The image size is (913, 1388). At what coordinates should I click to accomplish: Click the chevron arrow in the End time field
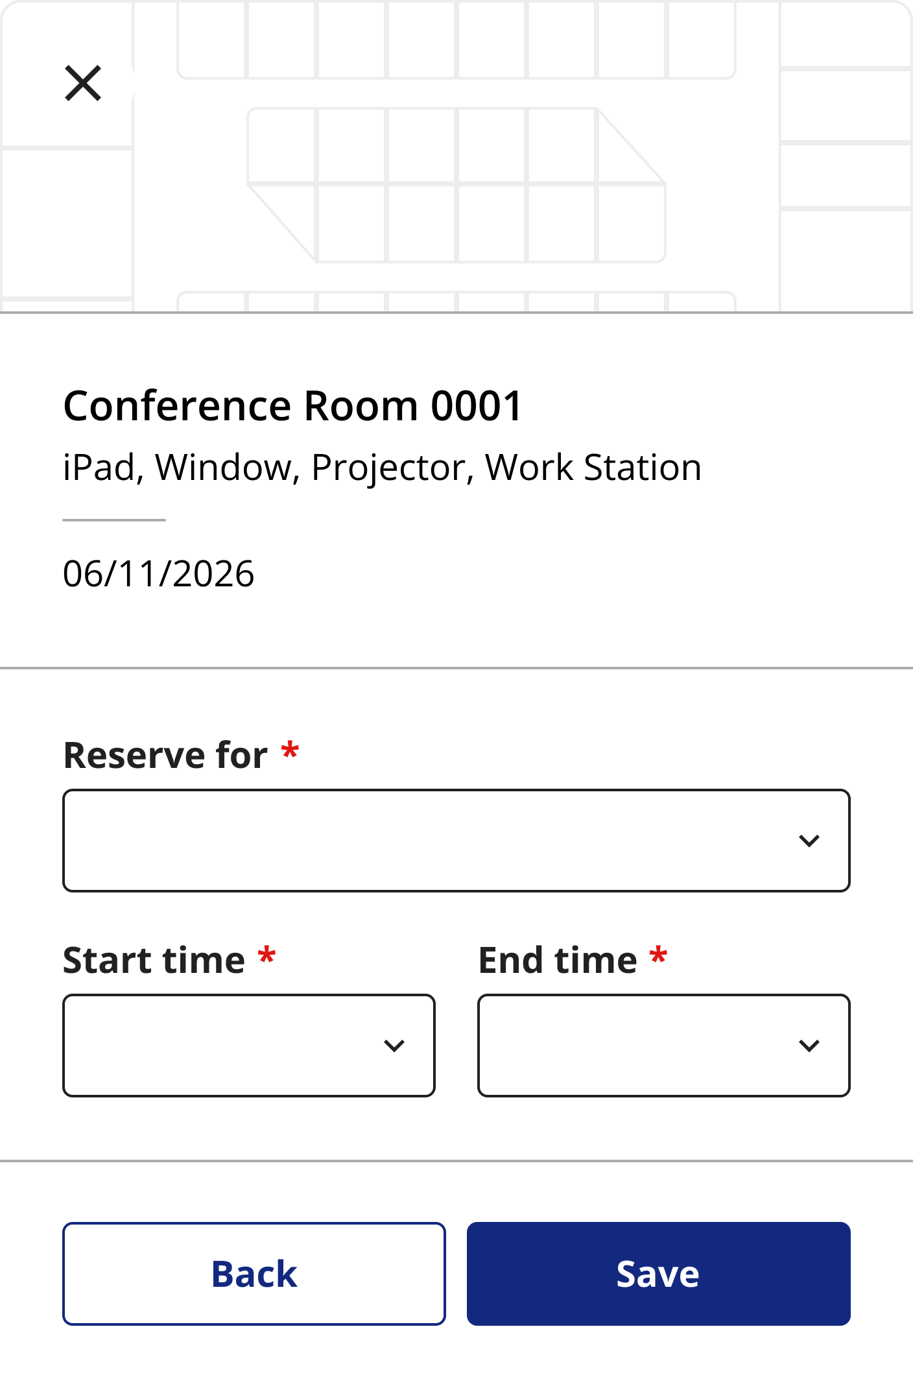809,1046
